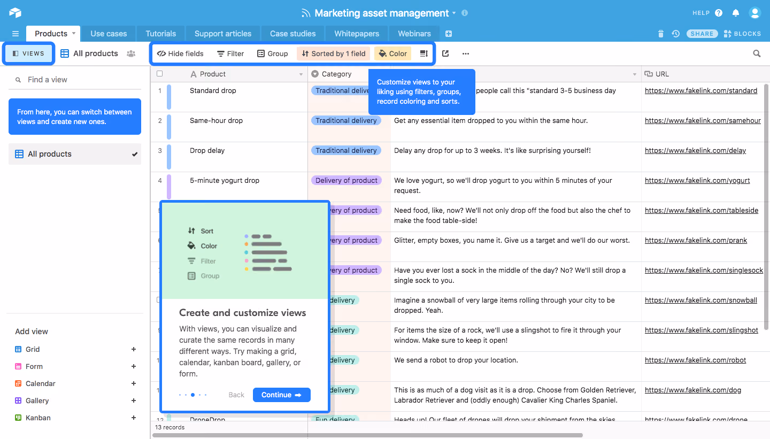Toggle the VIEWS sidebar button

[28, 53]
